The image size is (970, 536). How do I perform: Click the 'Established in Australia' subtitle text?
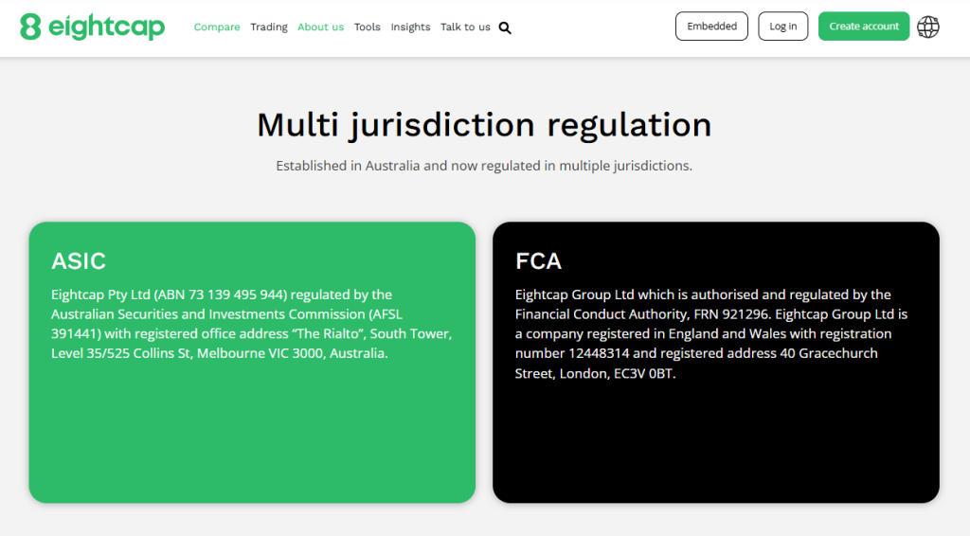point(484,166)
